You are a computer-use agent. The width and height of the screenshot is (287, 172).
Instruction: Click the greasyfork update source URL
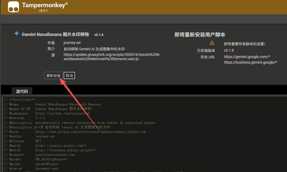tap(111, 57)
